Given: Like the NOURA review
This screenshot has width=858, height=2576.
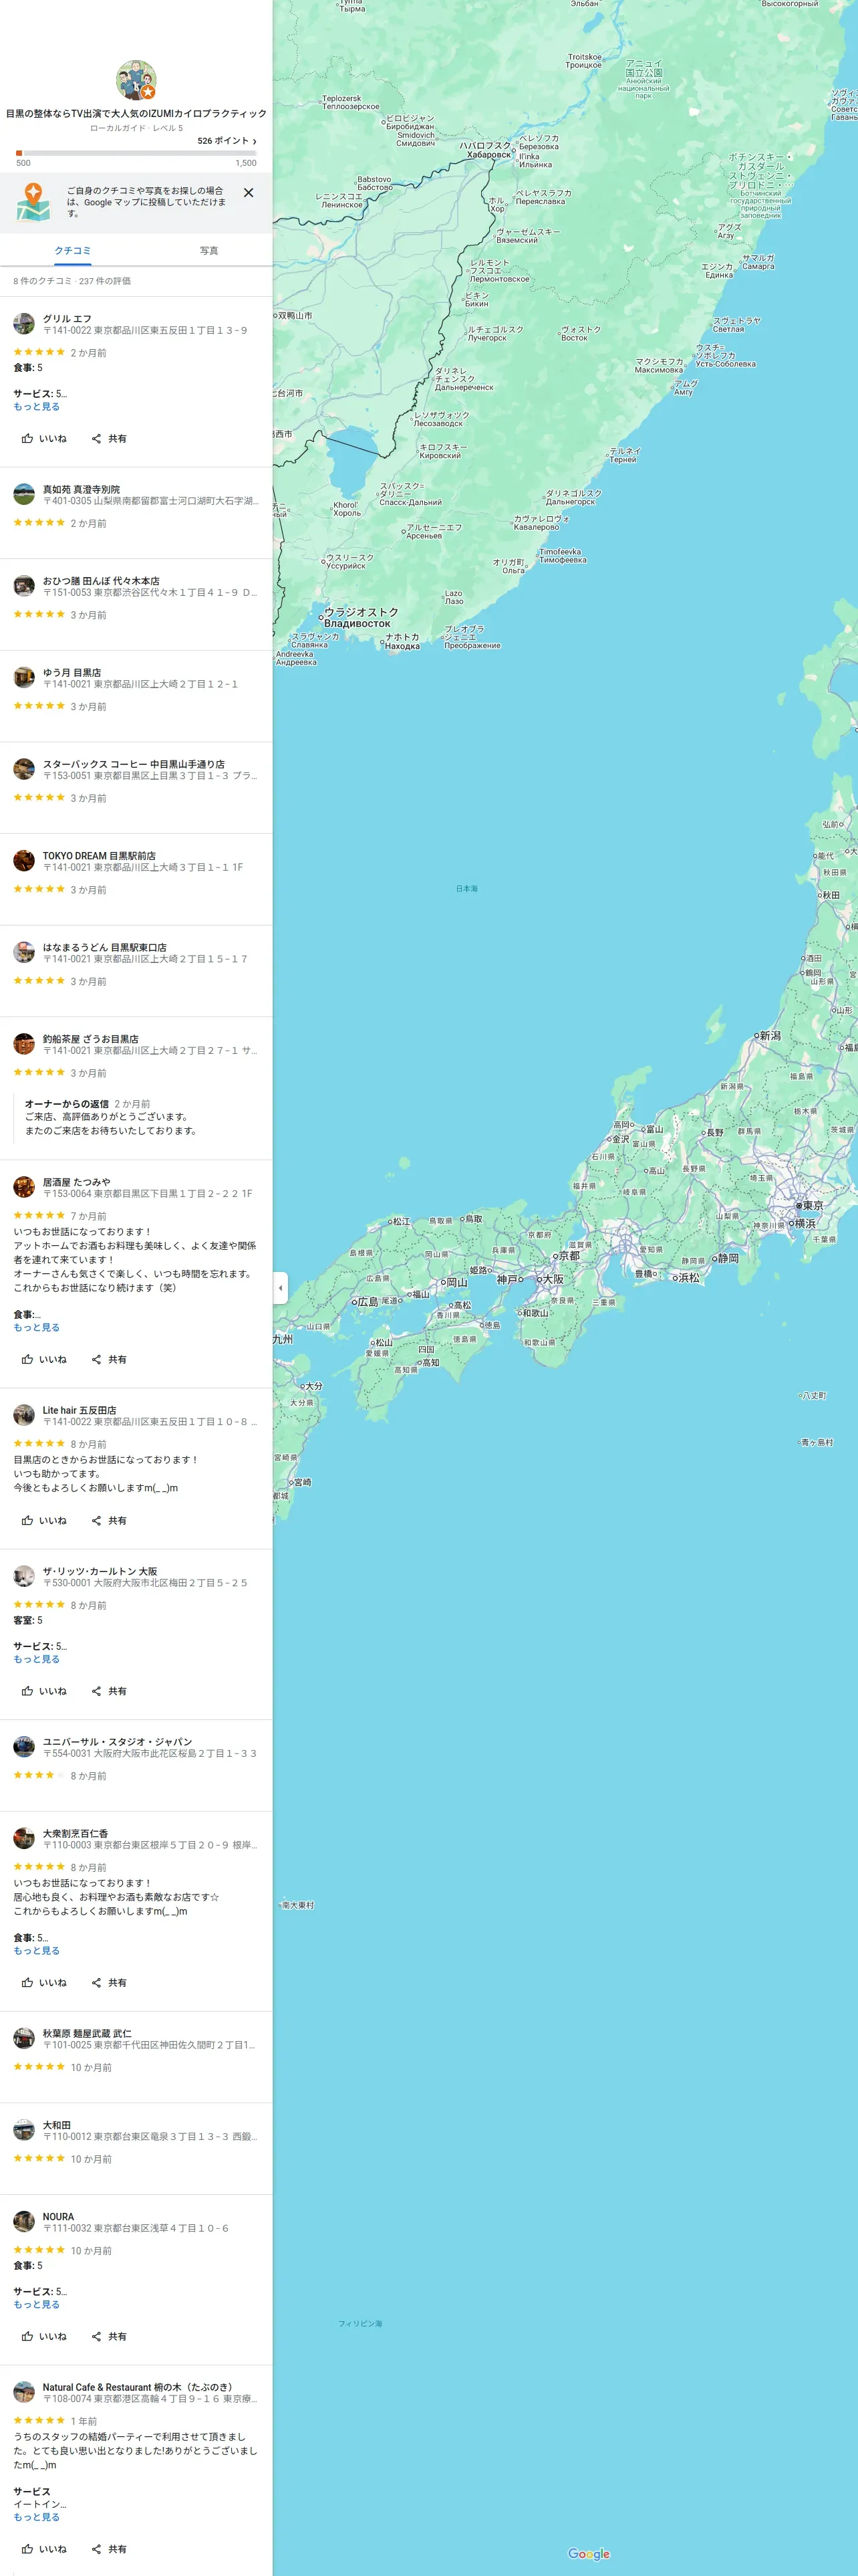Looking at the screenshot, I should tap(44, 2336).
